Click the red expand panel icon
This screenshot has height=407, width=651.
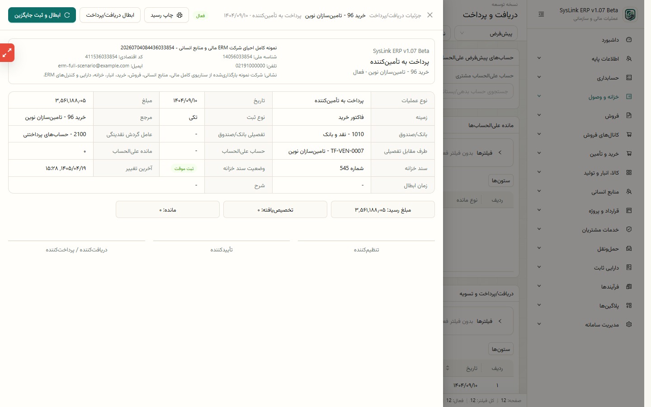pyautogui.click(x=7, y=53)
